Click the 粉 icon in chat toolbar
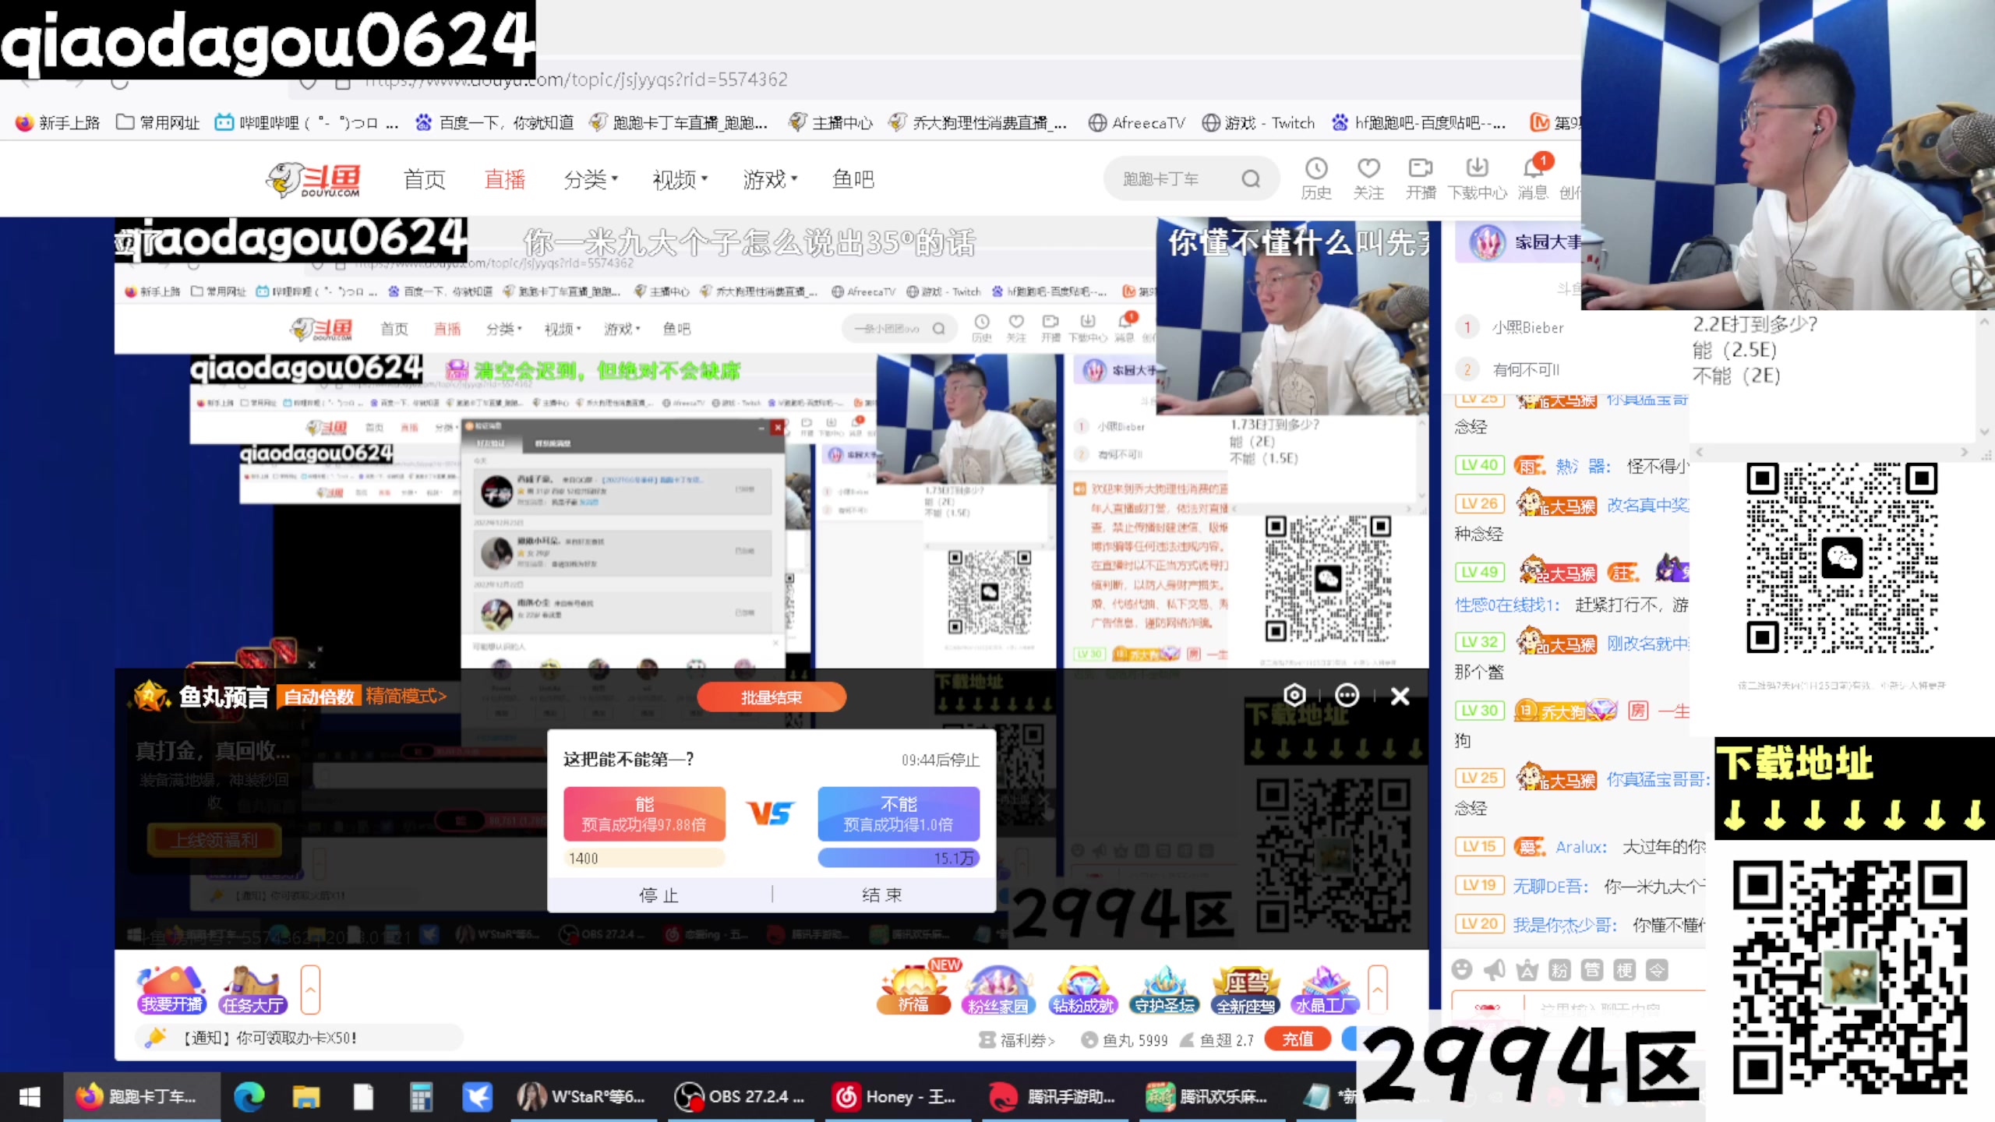This screenshot has height=1122, width=1995. (1559, 970)
